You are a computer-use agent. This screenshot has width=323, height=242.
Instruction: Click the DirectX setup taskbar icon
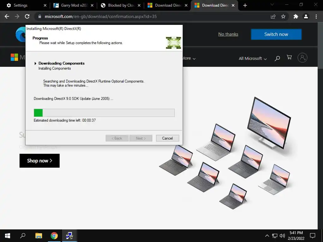click(70, 236)
